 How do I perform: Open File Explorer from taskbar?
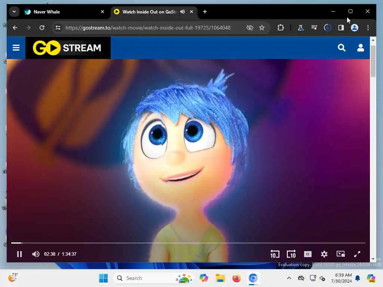click(220, 278)
